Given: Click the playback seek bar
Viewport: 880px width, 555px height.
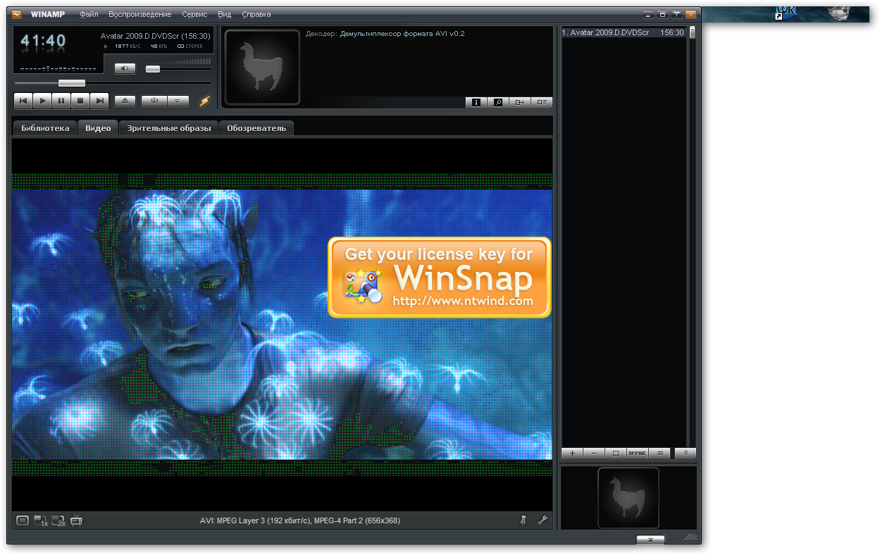Looking at the screenshot, I should point(112,83).
